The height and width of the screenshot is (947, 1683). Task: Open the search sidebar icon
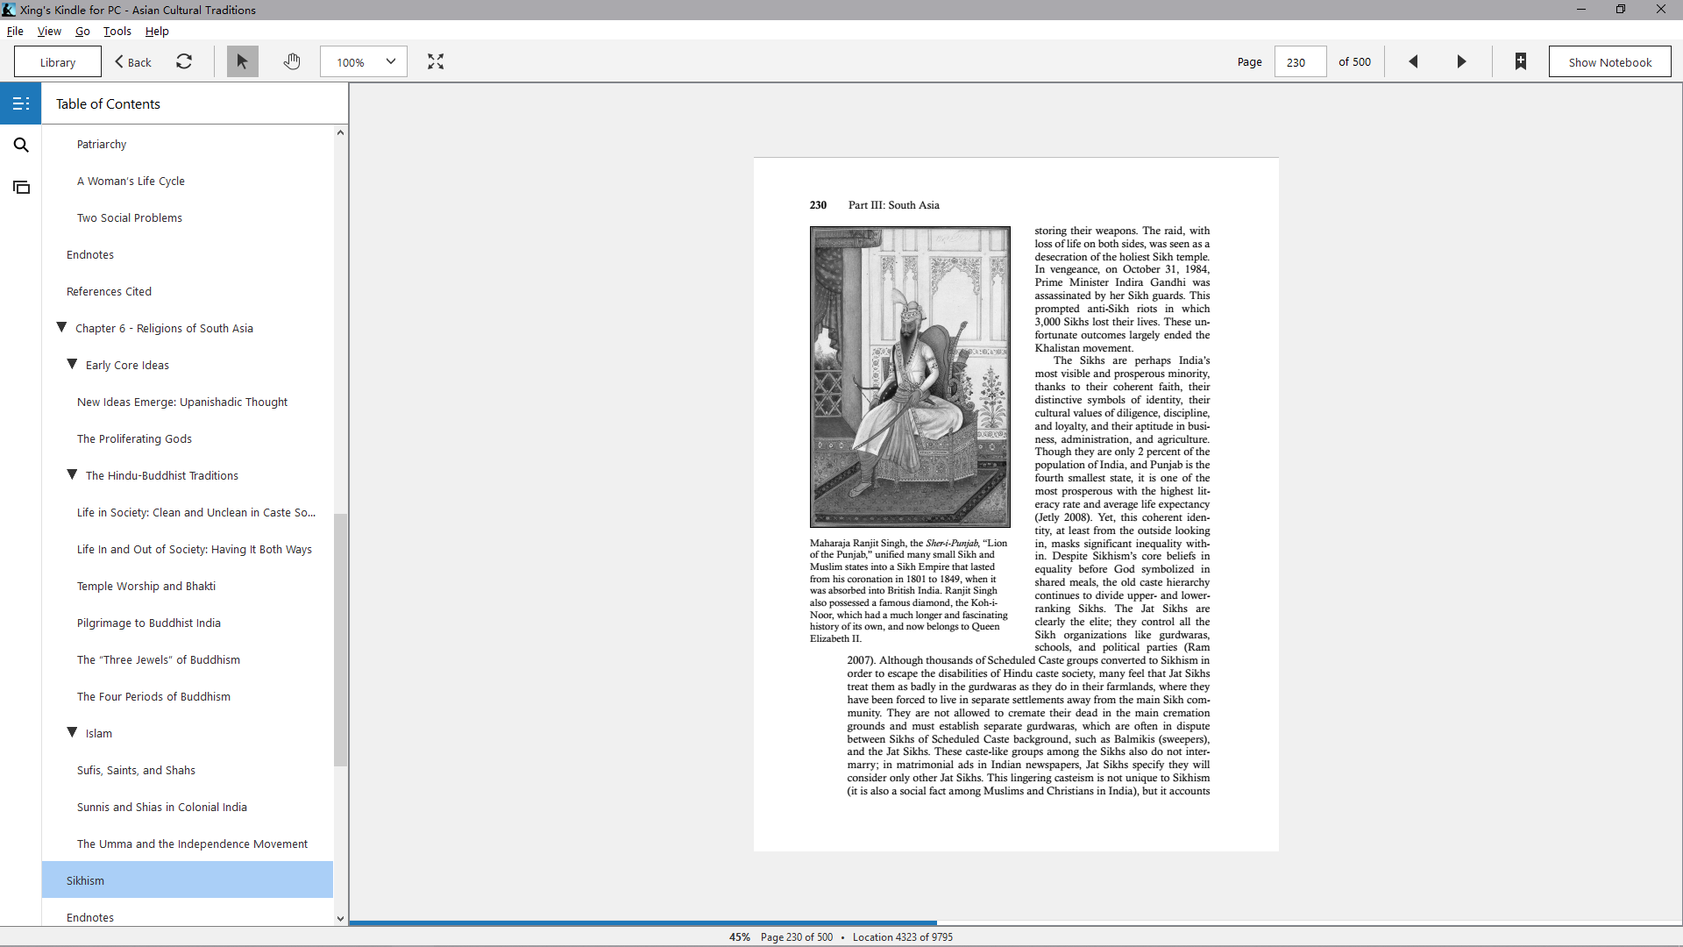(x=21, y=146)
